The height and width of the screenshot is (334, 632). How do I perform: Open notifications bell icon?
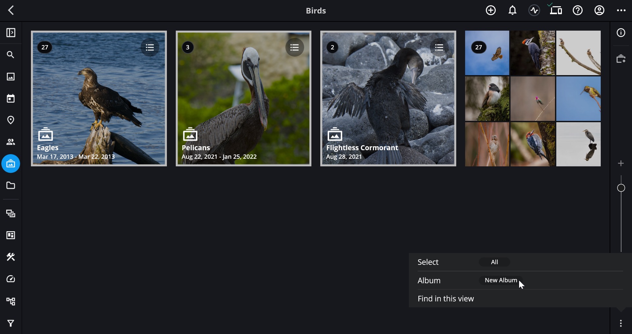pyautogui.click(x=513, y=10)
